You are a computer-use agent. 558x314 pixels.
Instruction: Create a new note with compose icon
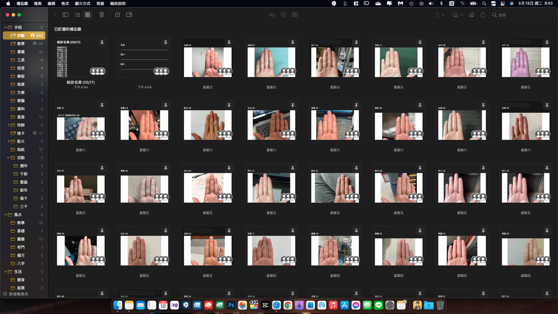pos(117,15)
